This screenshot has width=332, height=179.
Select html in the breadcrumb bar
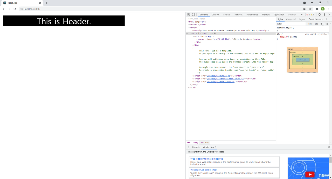[189, 143]
